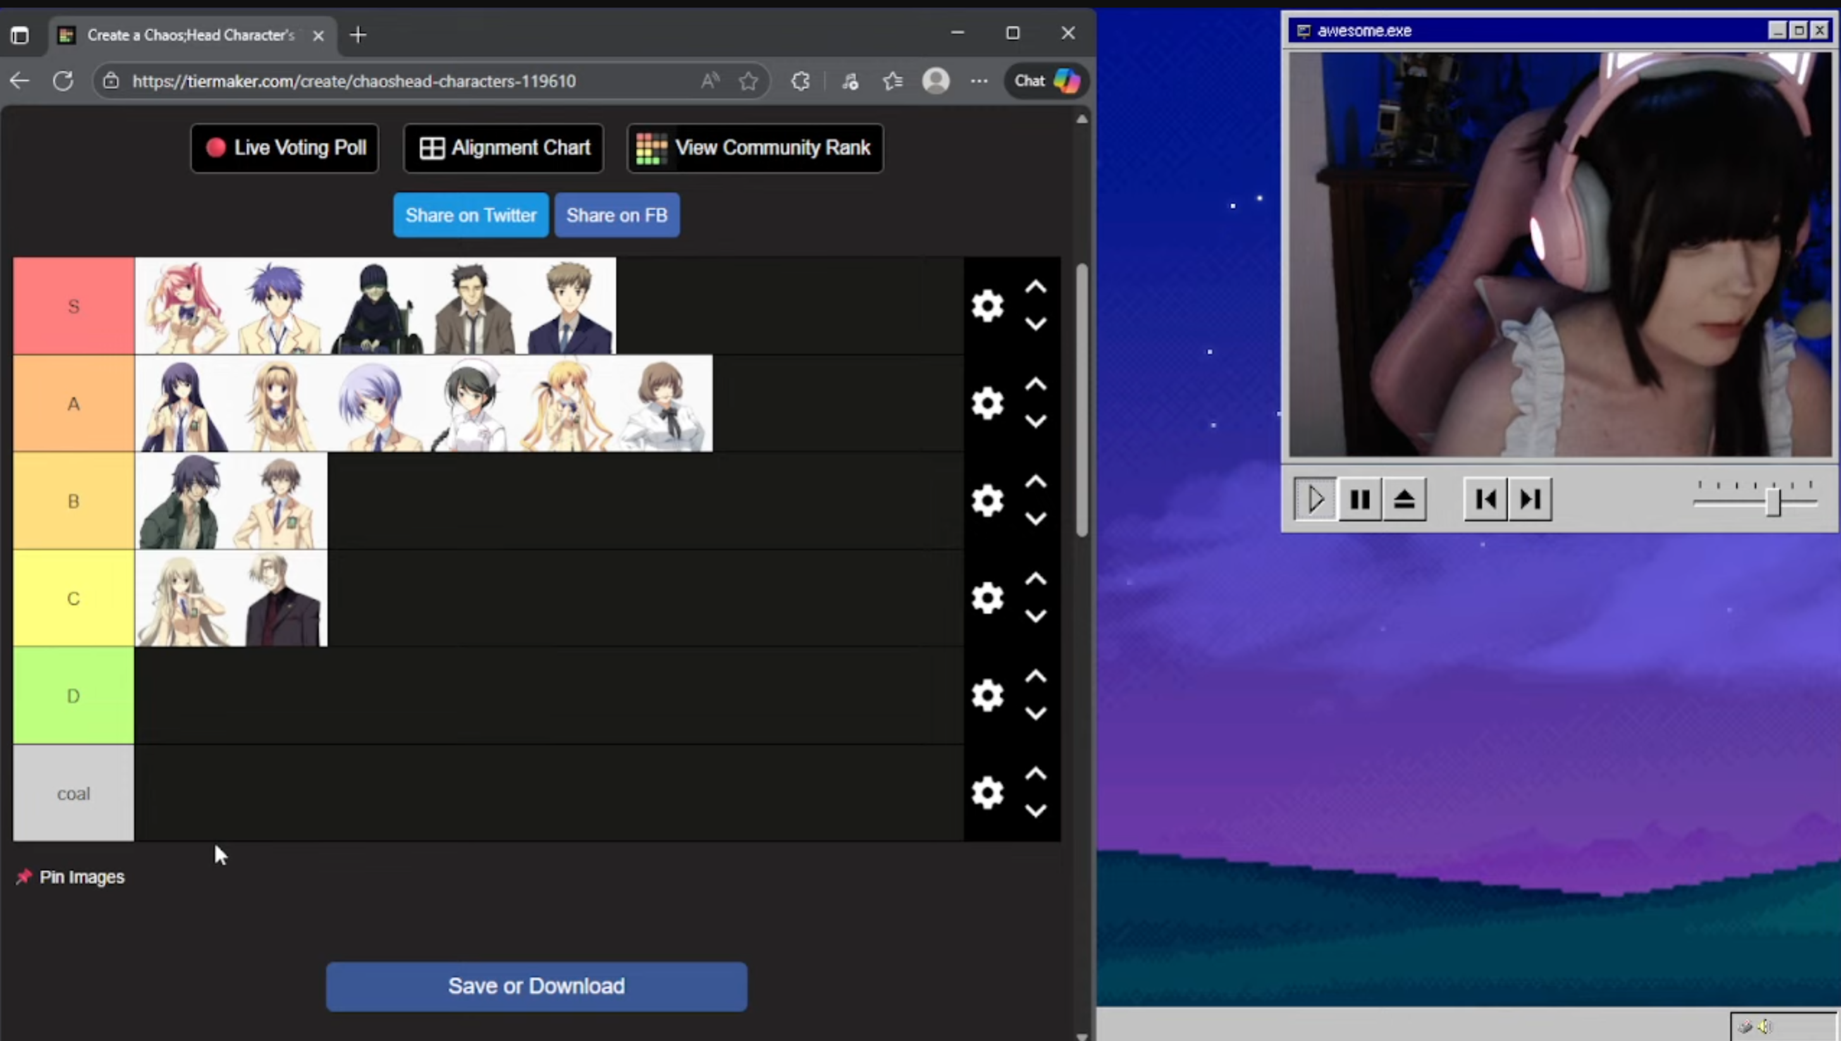The width and height of the screenshot is (1841, 1041).
Task: Add page to favorites star icon
Action: pos(748,81)
